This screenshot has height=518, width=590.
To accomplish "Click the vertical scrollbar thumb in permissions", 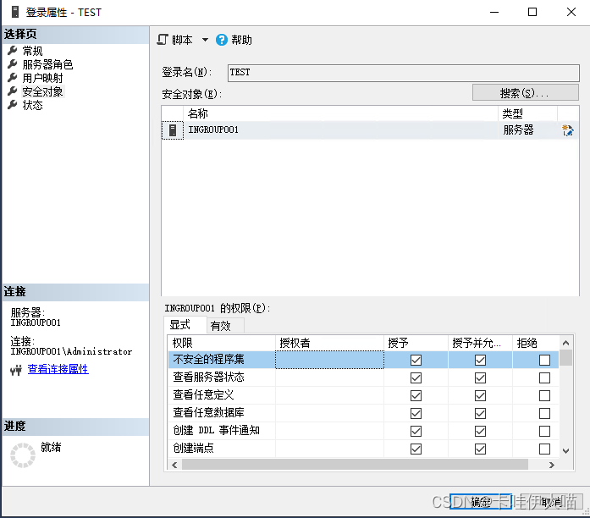I will pyautogui.click(x=565, y=358).
